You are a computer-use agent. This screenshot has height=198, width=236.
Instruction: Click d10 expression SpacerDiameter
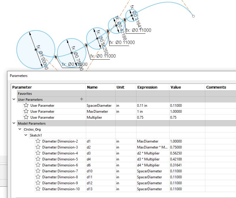coord(150,171)
